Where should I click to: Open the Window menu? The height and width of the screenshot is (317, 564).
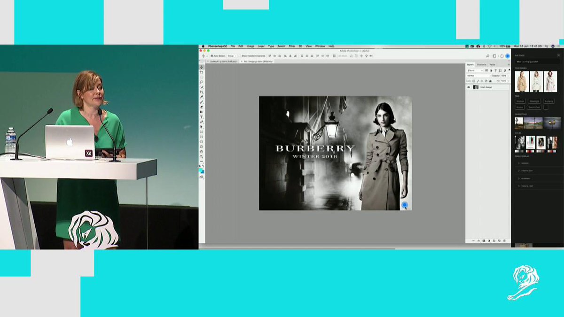320,46
